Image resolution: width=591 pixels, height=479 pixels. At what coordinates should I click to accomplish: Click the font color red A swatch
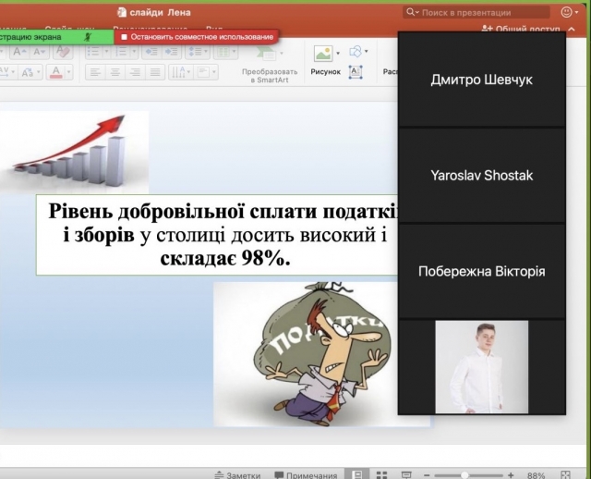pos(56,72)
